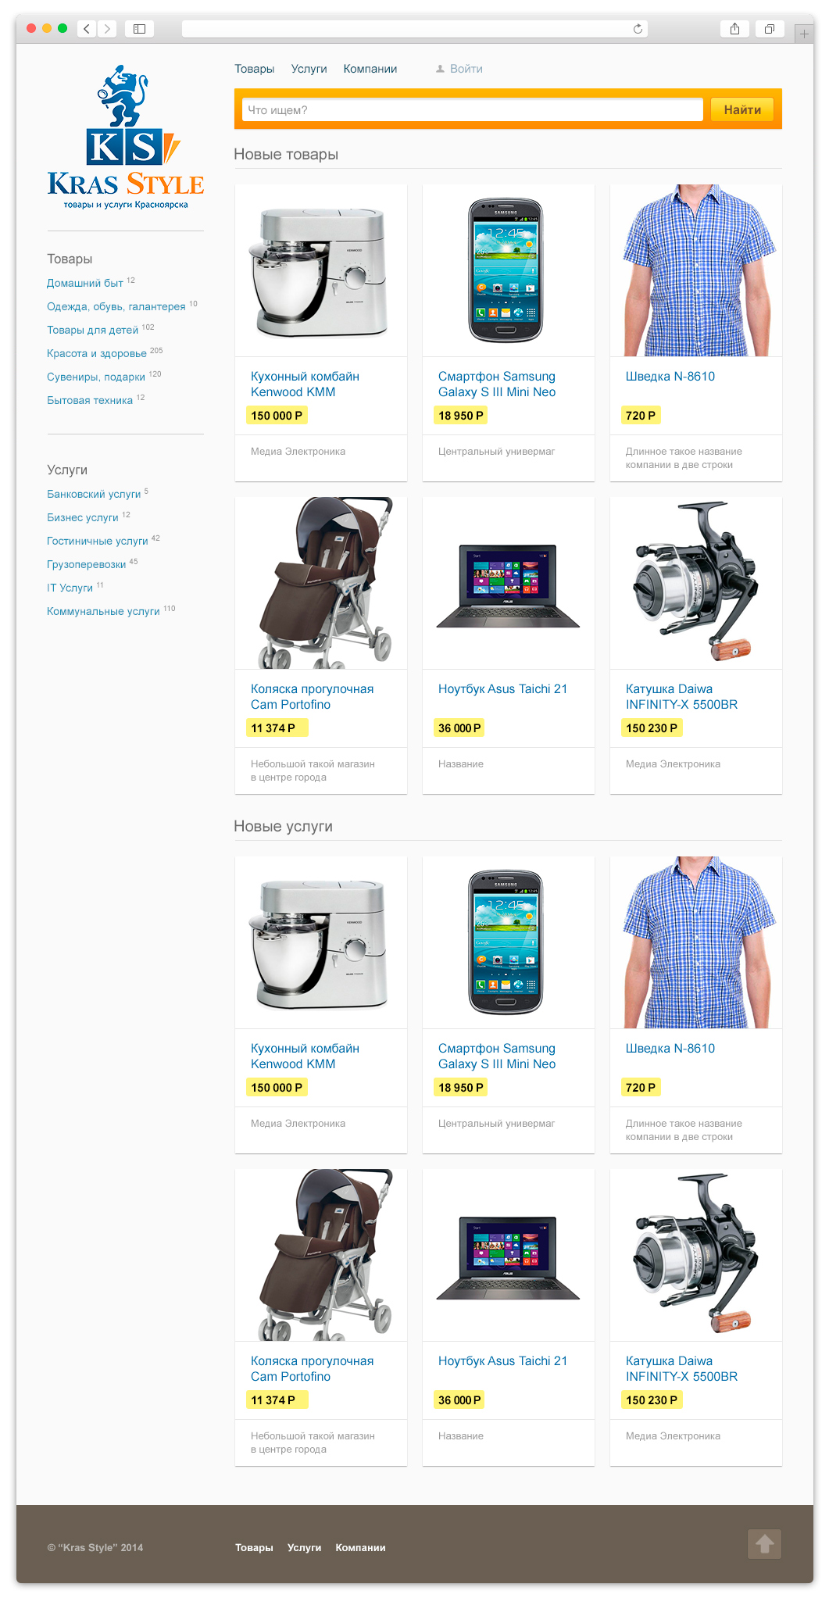Click the scroll-to-top arrow in footer
The width and height of the screenshot is (829, 1598).
[x=765, y=1543]
